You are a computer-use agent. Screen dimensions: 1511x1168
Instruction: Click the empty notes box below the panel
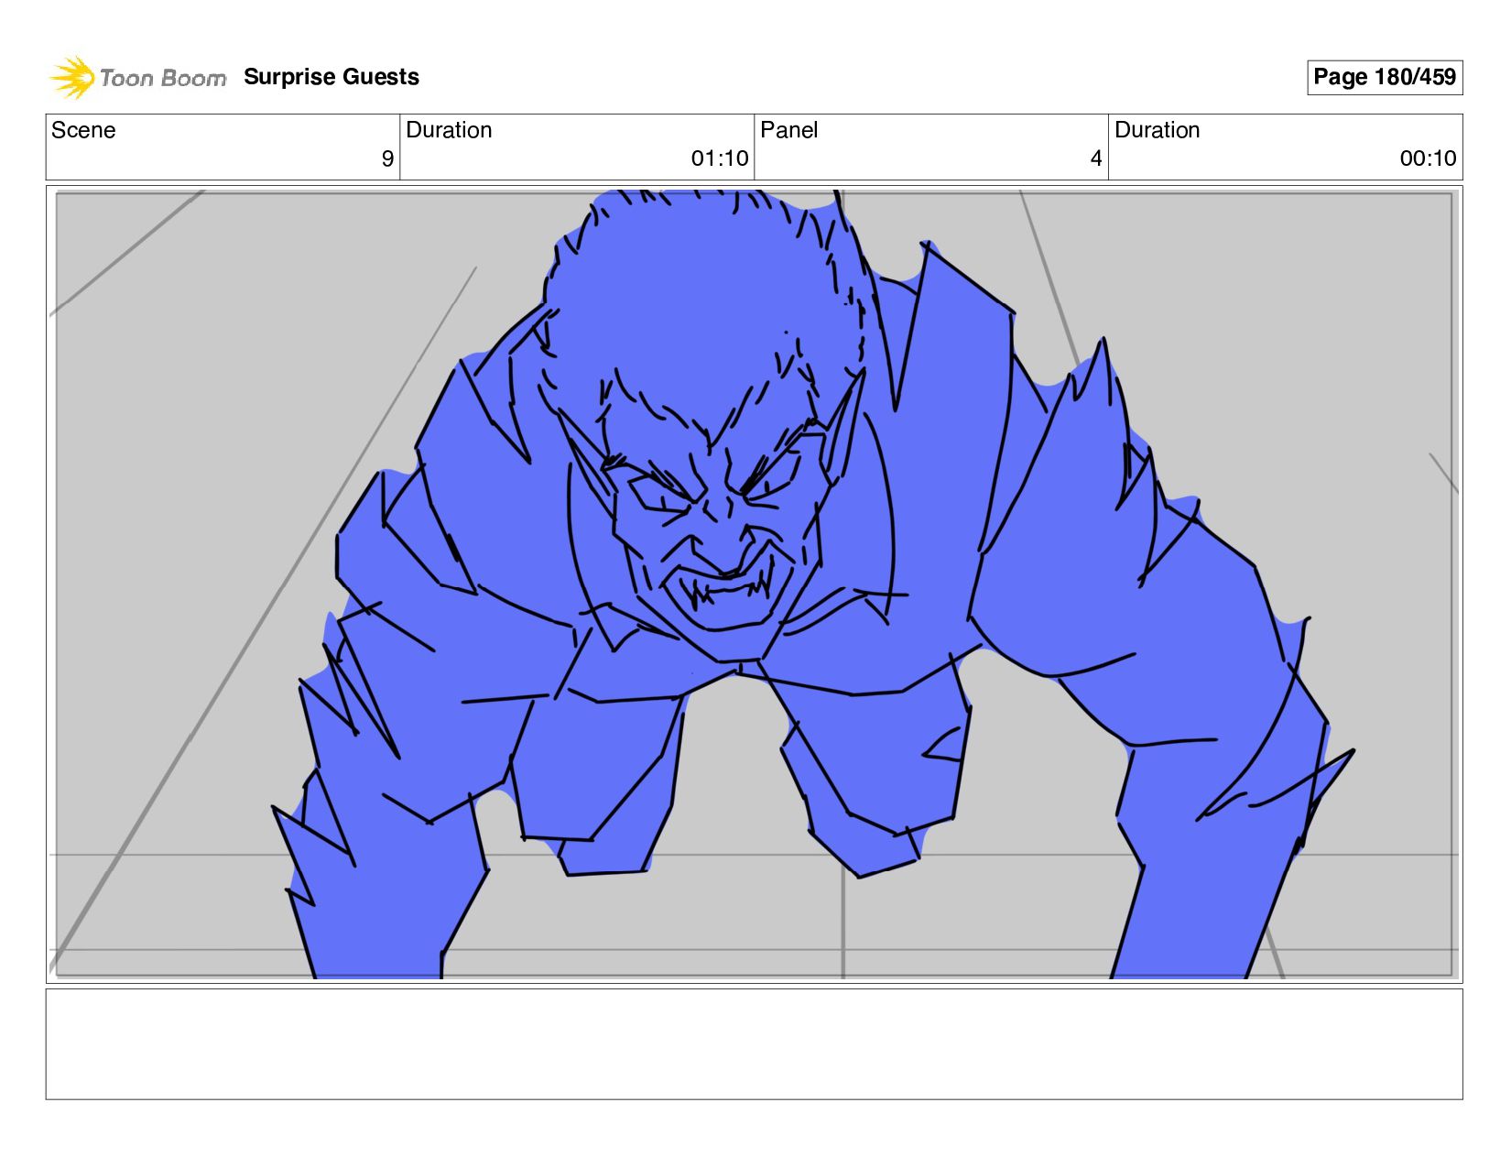(x=754, y=1043)
